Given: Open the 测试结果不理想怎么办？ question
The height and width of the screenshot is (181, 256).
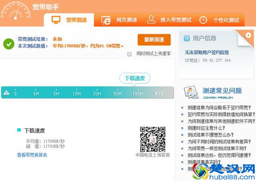Looking at the screenshot, I should (210, 135).
